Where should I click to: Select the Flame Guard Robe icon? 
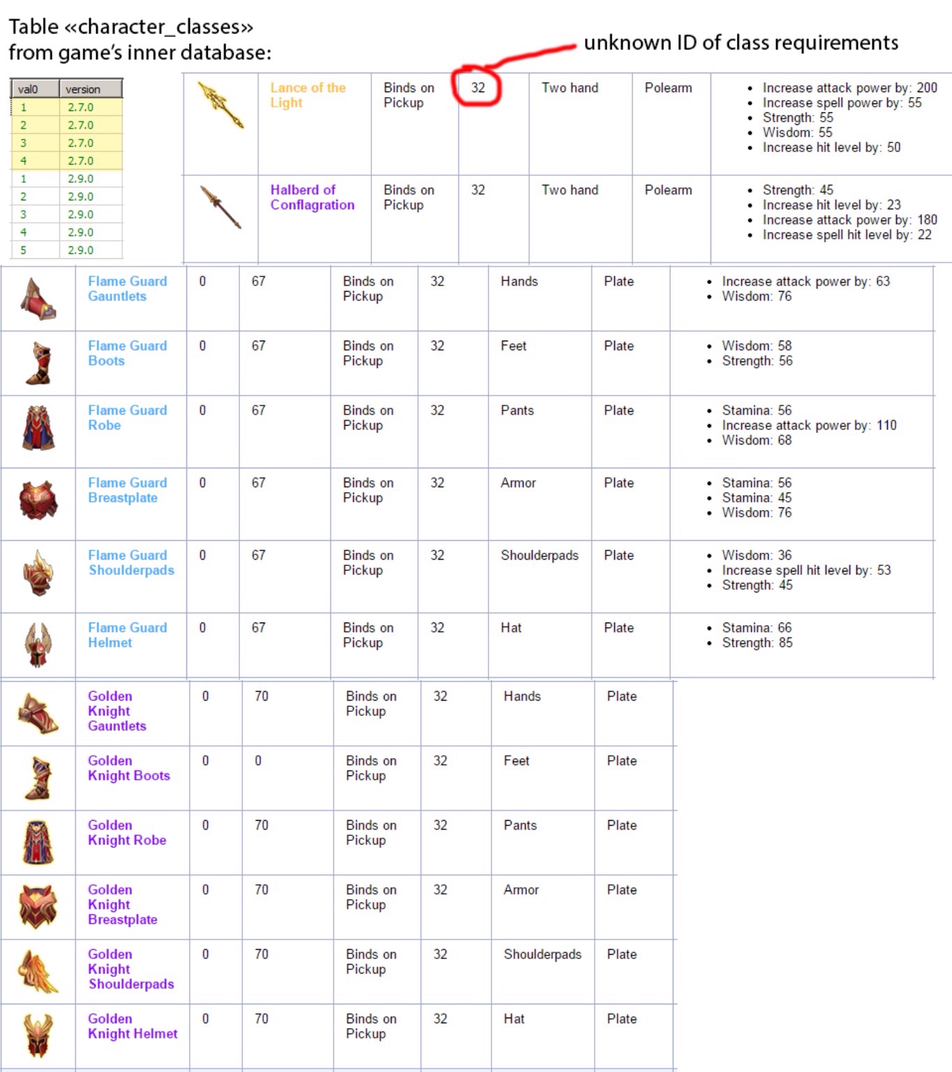38,428
